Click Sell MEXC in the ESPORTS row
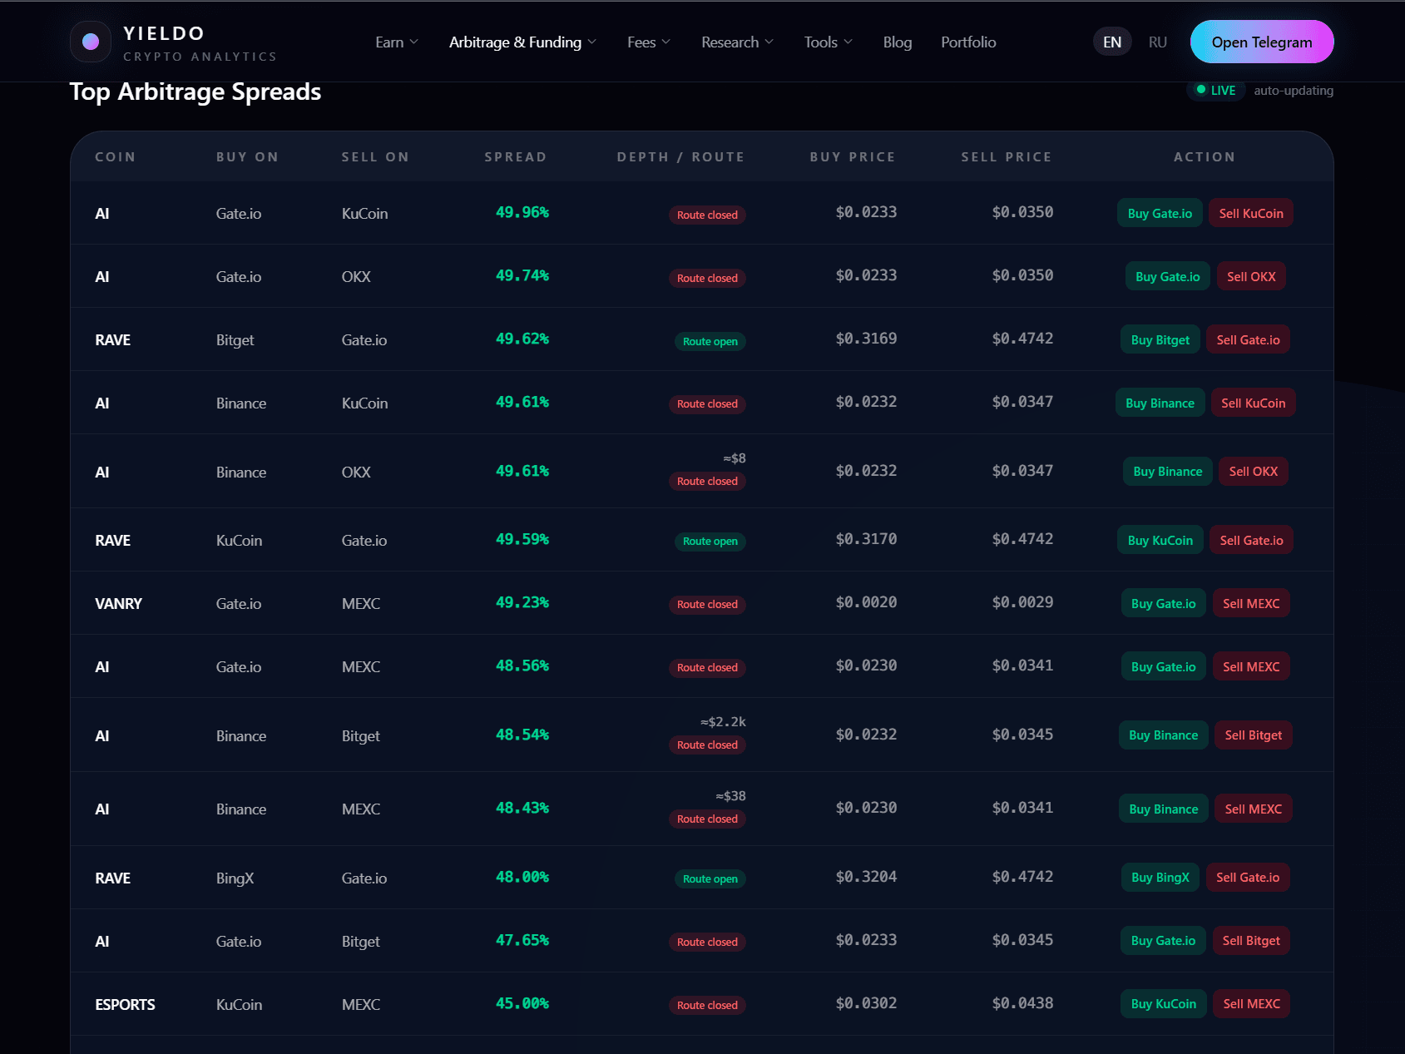Screen dimensions: 1405x1054 point(1252,1004)
